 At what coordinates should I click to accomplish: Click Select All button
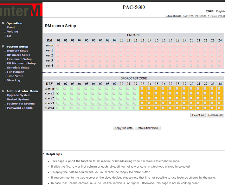point(198,115)
